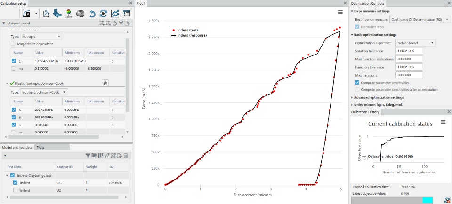Click the blue undo arrow toolbar icon
Viewport: 452px width, 204px height.
tap(92, 14)
